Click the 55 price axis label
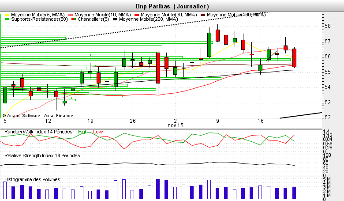344x201 pixels. [x=328, y=72]
